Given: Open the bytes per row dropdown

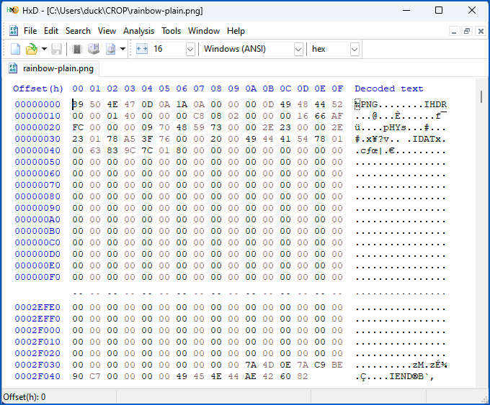Looking at the screenshot, I should (x=190, y=49).
